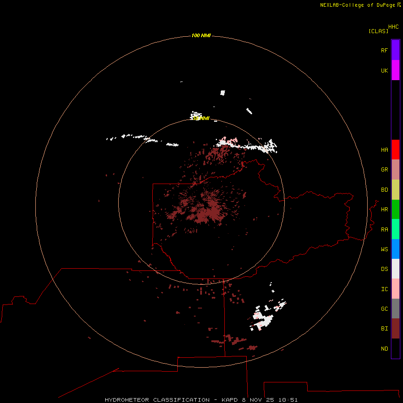
Task: Click the RF legend label
Action: (384, 50)
